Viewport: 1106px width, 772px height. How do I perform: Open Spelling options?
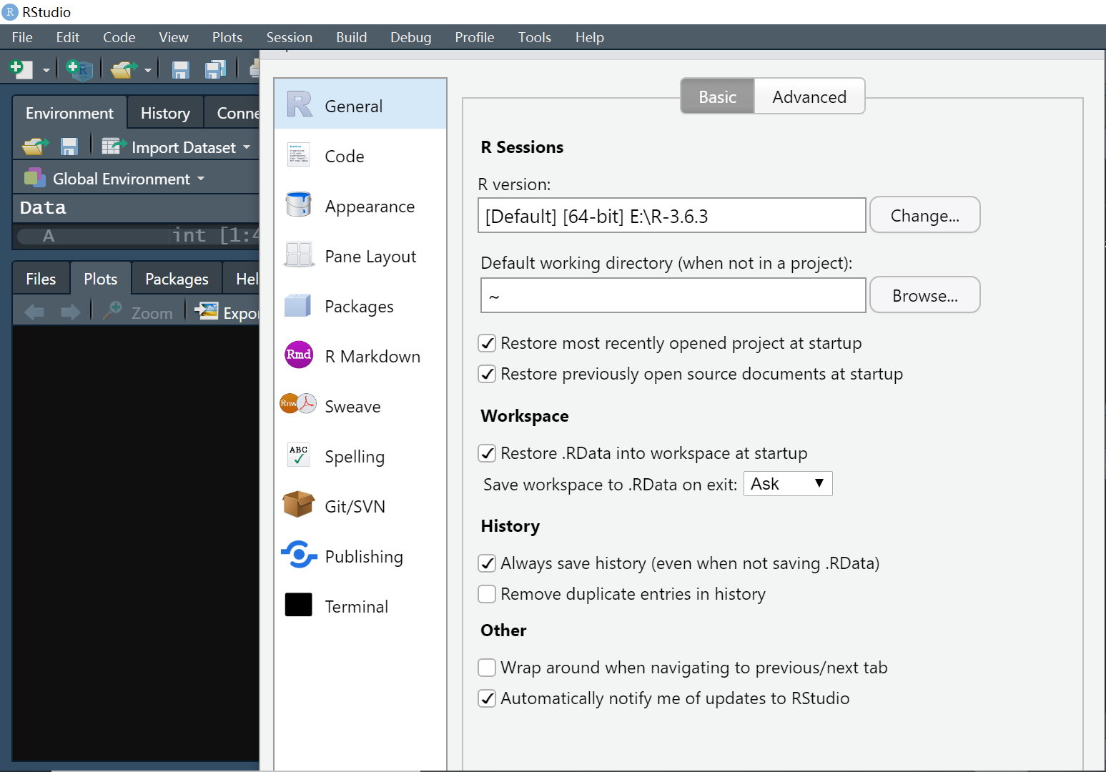point(360,456)
